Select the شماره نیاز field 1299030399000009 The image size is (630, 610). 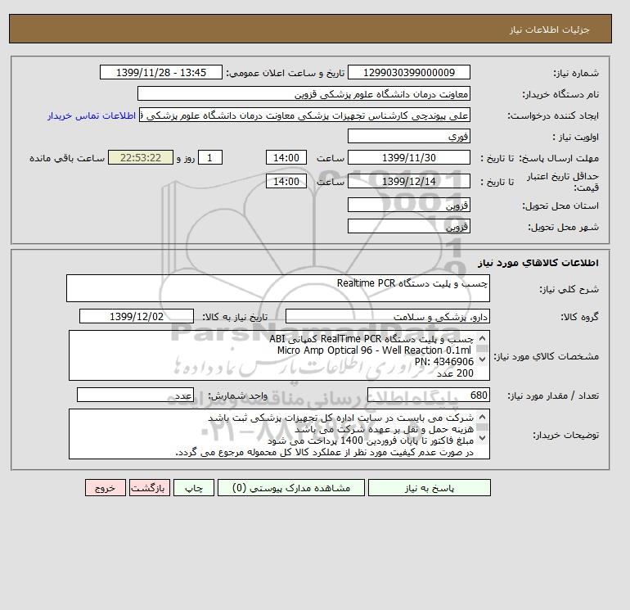tap(408, 72)
